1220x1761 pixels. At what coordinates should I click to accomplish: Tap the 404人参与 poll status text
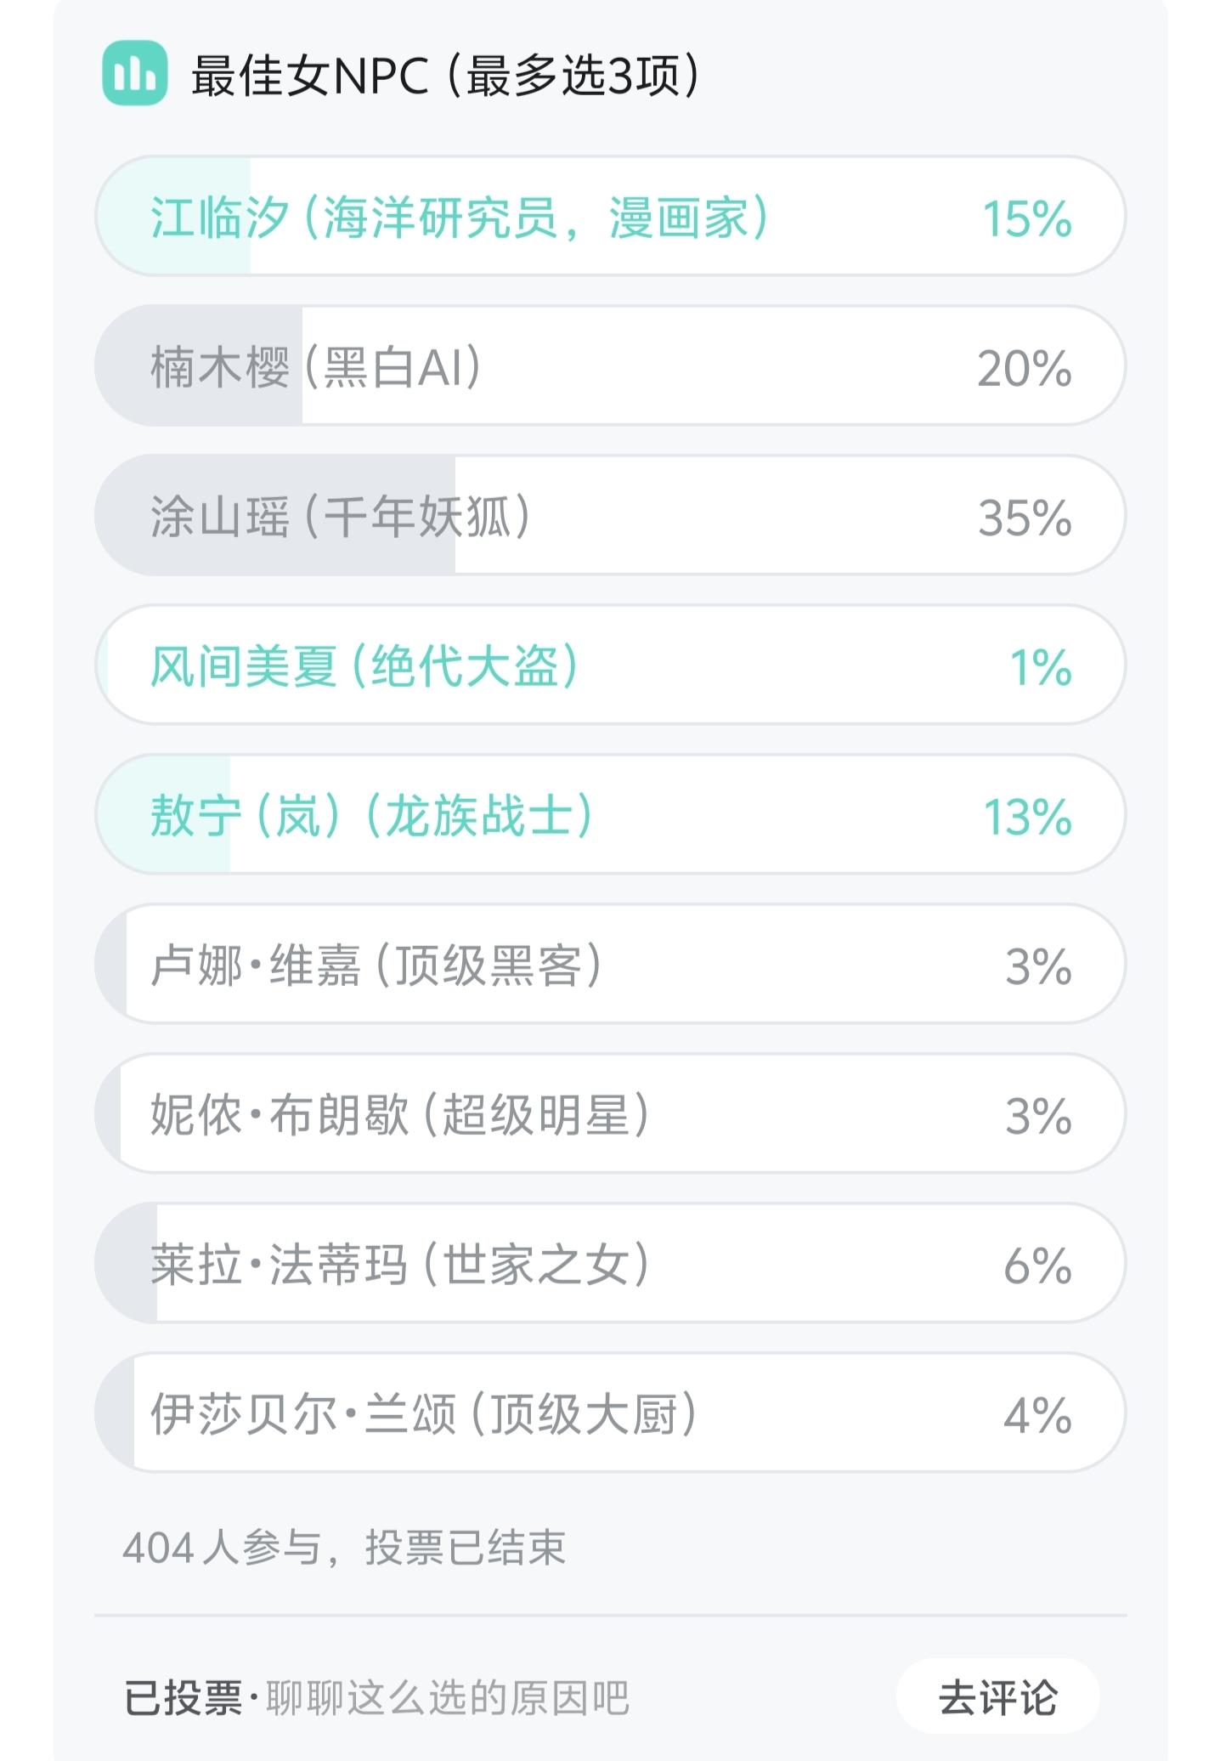tap(343, 1548)
